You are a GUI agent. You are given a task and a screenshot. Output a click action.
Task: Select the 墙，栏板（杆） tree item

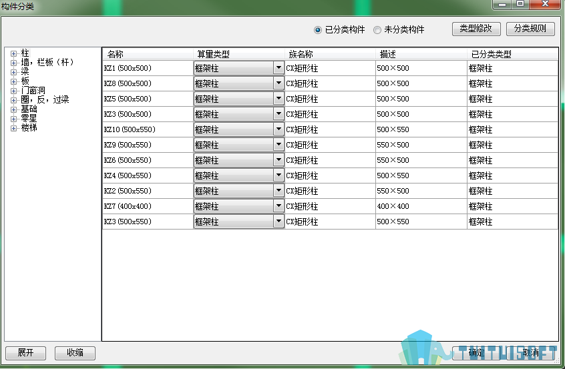pos(47,63)
